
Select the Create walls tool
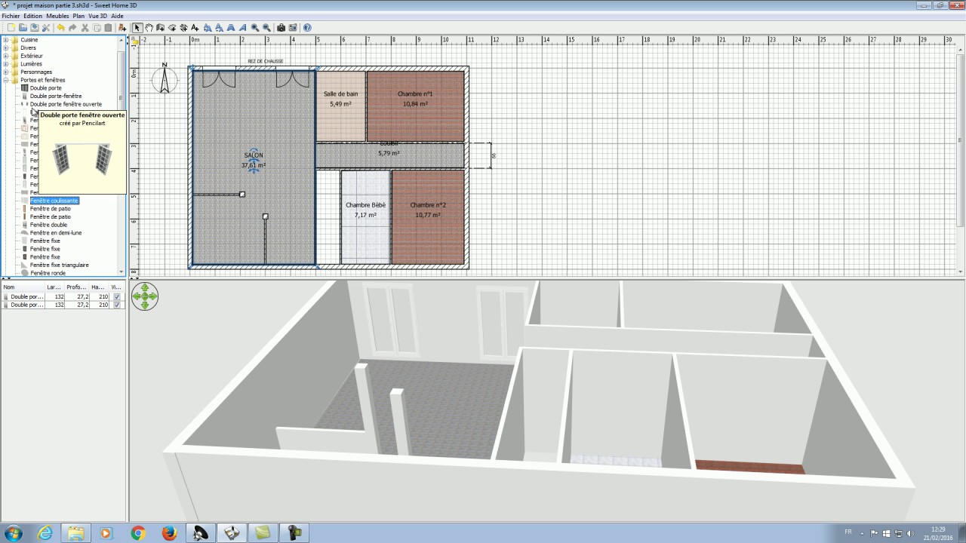tap(160, 28)
